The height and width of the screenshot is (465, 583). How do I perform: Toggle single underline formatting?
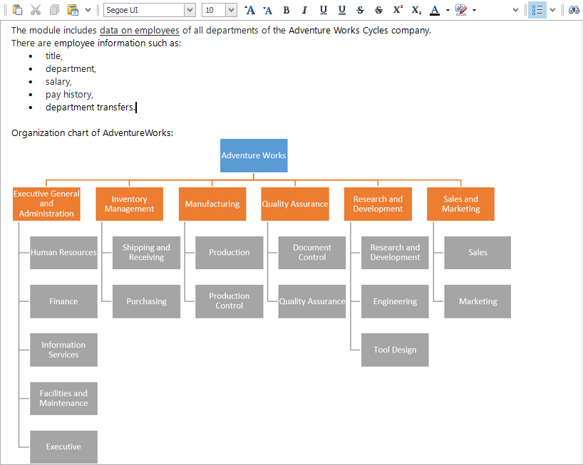pyautogui.click(x=323, y=10)
